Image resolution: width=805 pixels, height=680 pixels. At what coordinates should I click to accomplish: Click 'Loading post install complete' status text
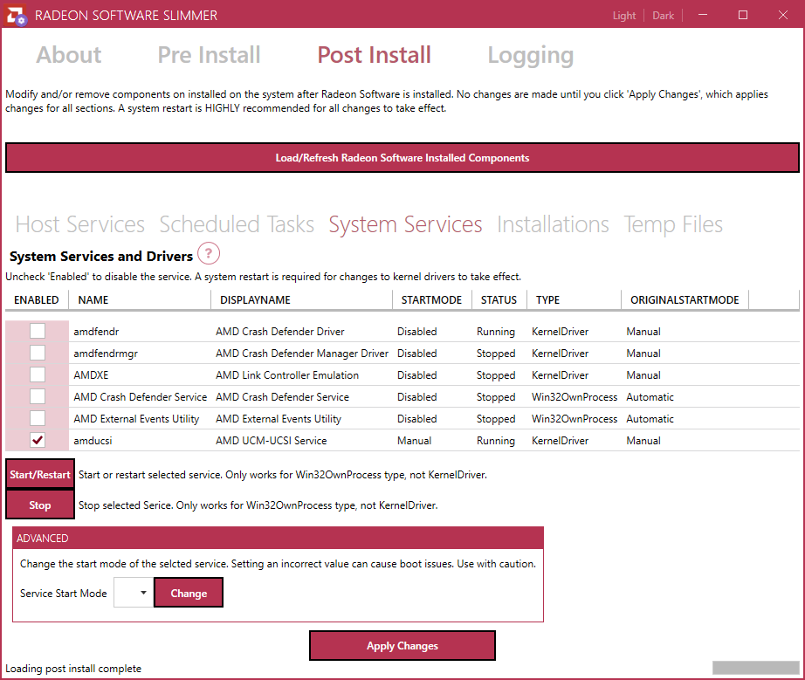73,668
